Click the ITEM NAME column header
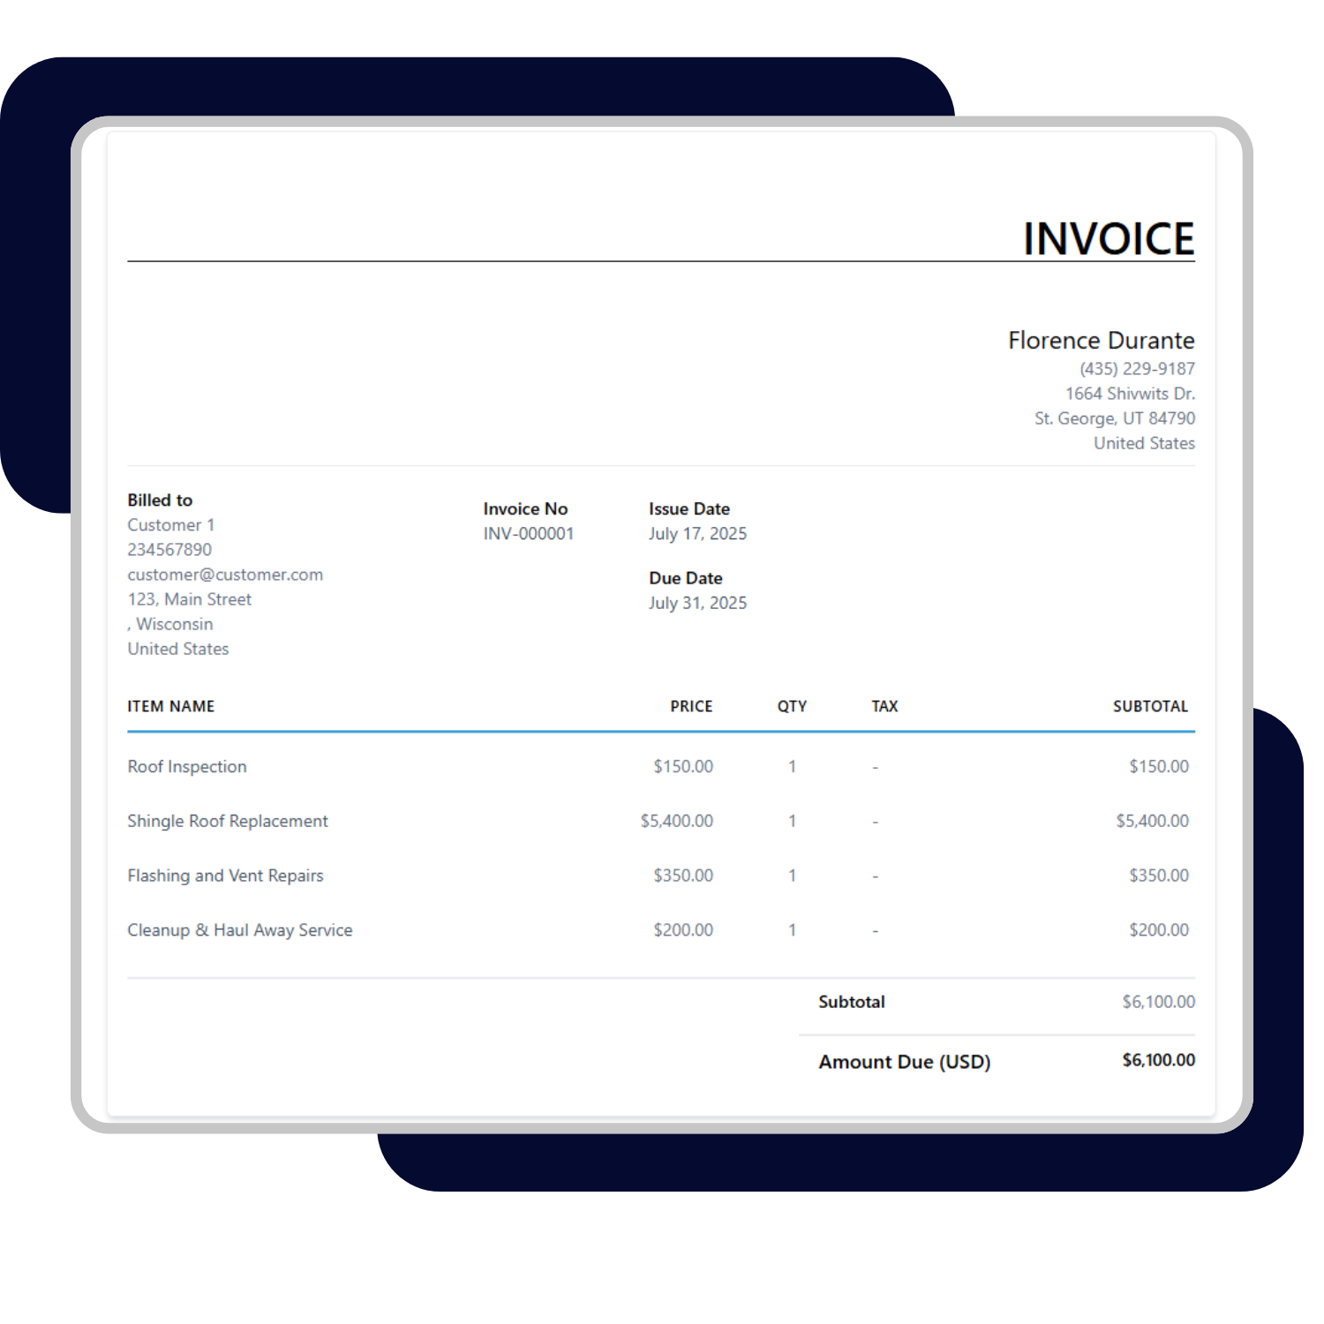 click(x=171, y=706)
